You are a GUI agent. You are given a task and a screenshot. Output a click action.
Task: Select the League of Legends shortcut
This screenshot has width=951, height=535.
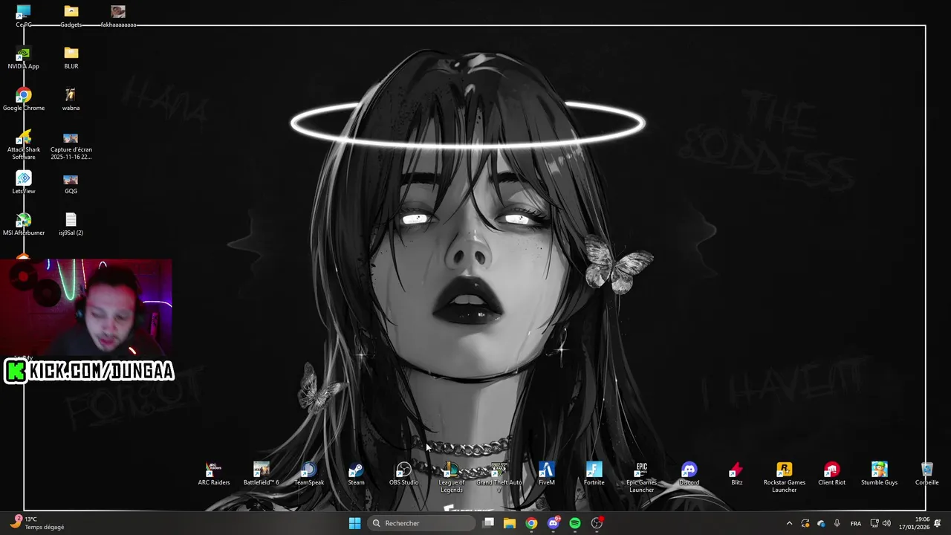tap(452, 478)
